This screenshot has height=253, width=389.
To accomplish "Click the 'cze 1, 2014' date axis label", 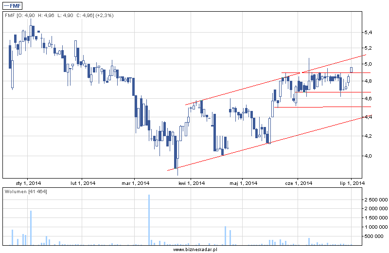I will click(x=299, y=183).
